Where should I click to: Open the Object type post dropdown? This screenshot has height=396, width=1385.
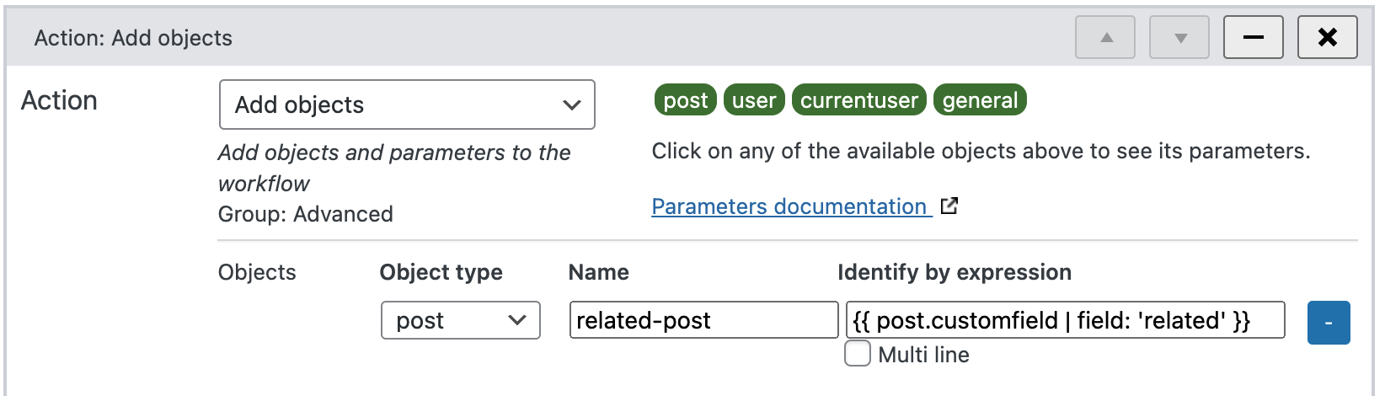[461, 320]
